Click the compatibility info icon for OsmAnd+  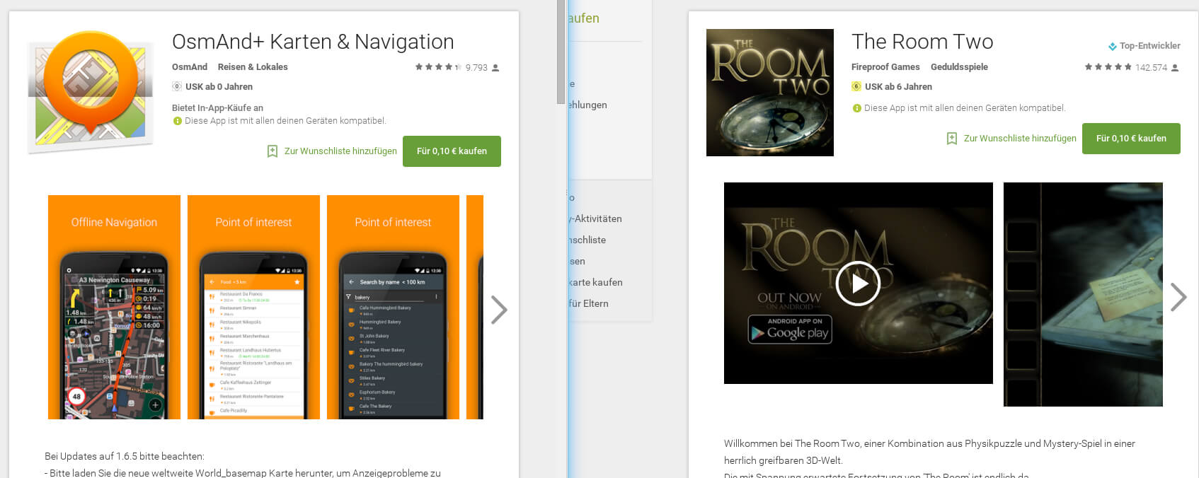178,121
